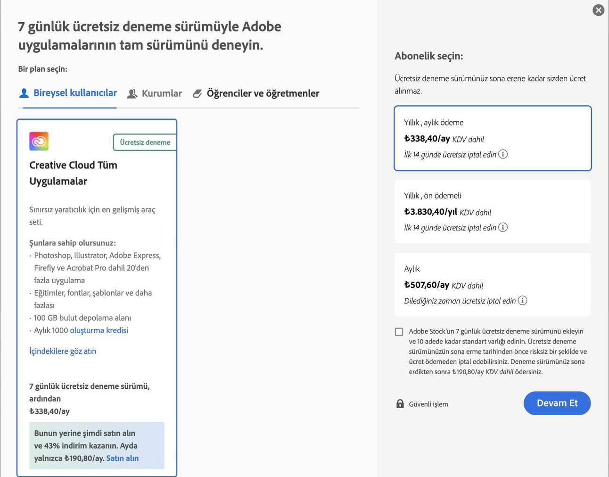Switch to the Öğrenciler ve öğretmenler tab

(256, 93)
